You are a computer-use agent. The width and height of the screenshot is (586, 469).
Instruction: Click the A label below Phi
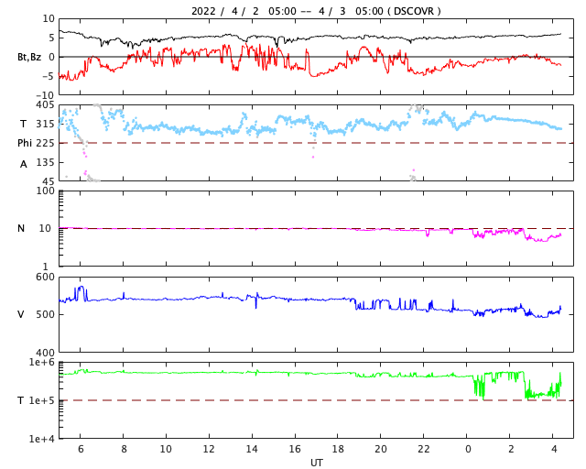tap(23, 164)
